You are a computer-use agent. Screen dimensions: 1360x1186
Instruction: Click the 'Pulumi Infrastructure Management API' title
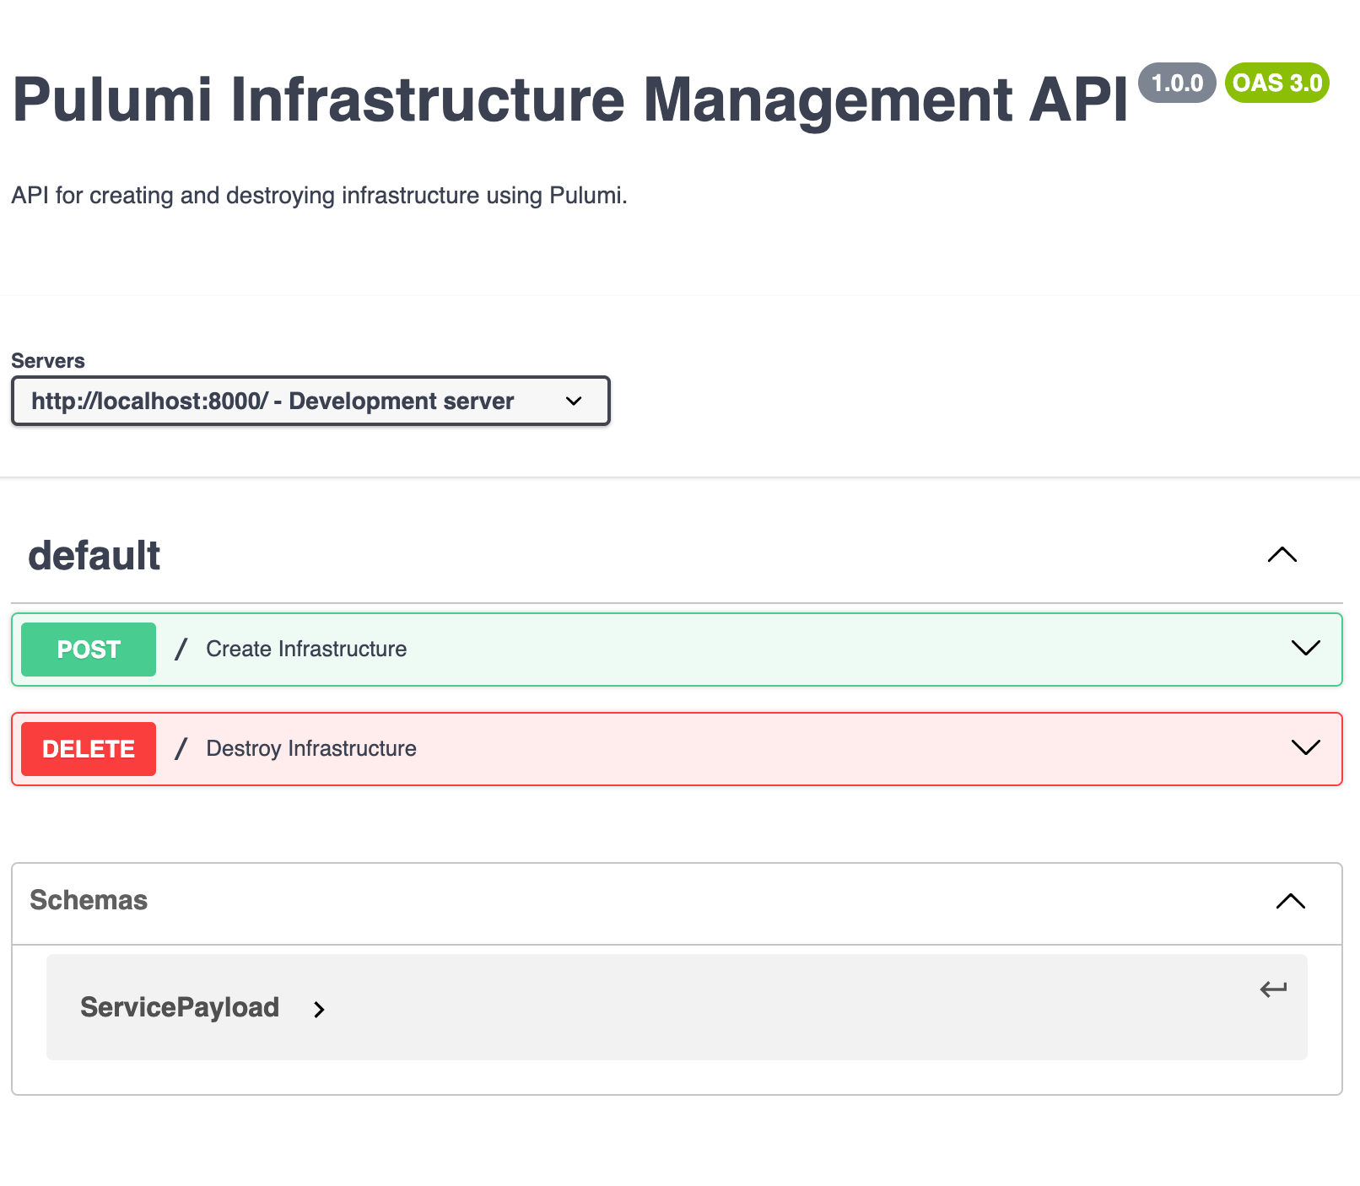[570, 100]
